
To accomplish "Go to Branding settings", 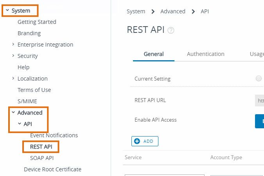I will (29, 33).
